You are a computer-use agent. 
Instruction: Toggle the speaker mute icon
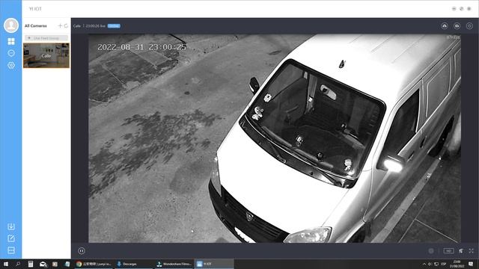click(461, 251)
